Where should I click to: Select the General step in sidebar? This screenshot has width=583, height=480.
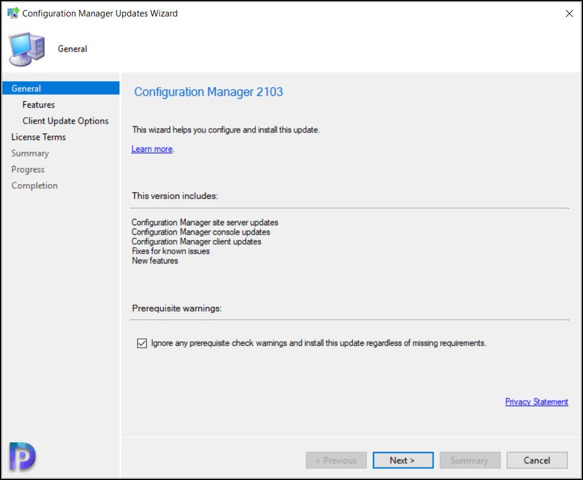click(61, 88)
